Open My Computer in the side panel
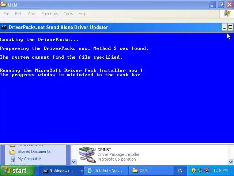This screenshot has width=234, height=176. click(29, 159)
